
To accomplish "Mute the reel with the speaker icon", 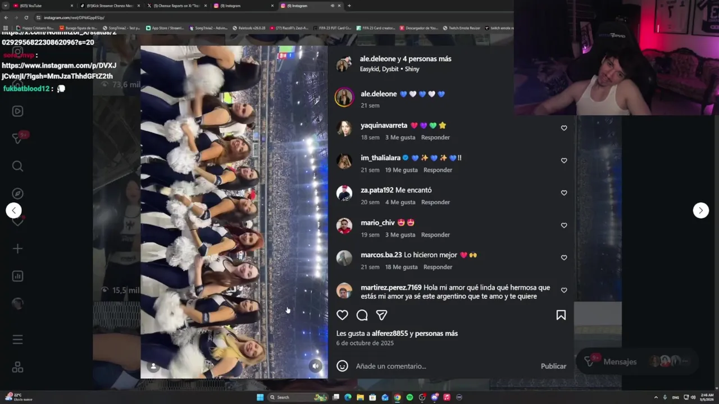I will (x=316, y=366).
